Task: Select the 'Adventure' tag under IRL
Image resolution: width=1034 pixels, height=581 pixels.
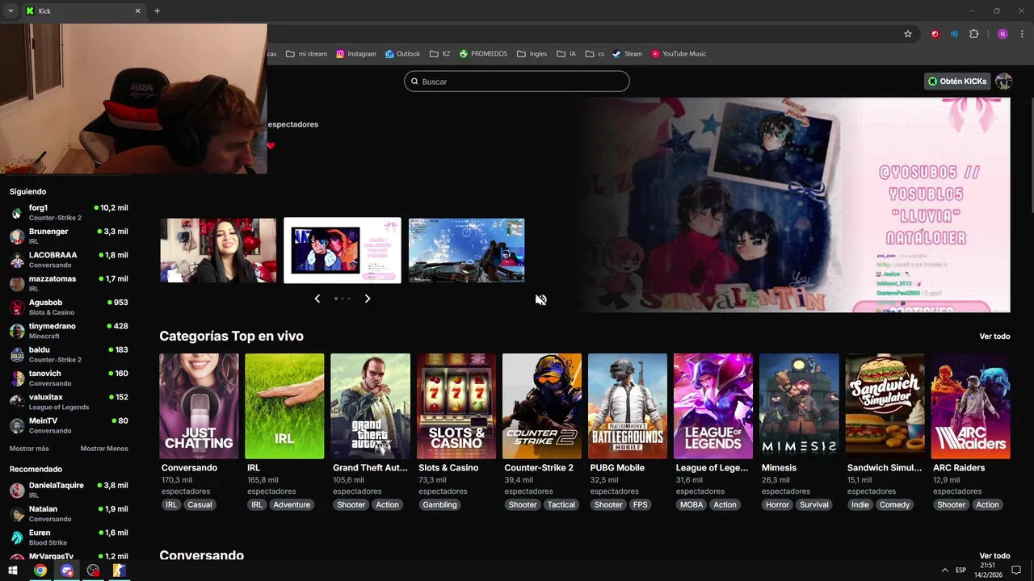Action: tap(292, 505)
